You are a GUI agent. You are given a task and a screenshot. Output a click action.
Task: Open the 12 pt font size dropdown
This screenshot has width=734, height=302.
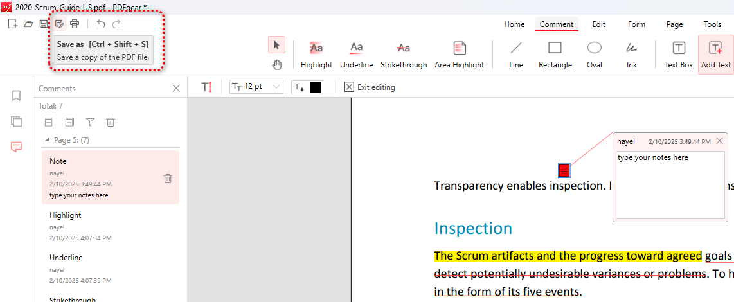(256, 87)
